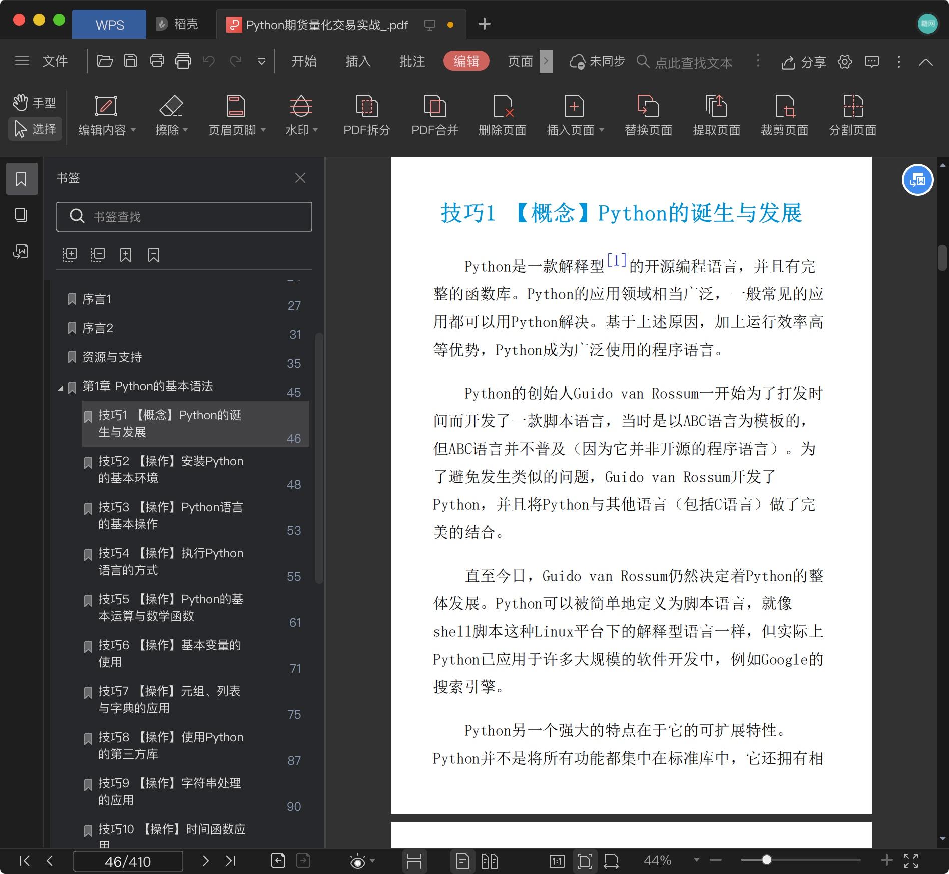The image size is (949, 874).
Task: Collapse all bookmarks icon
Action: (98, 255)
